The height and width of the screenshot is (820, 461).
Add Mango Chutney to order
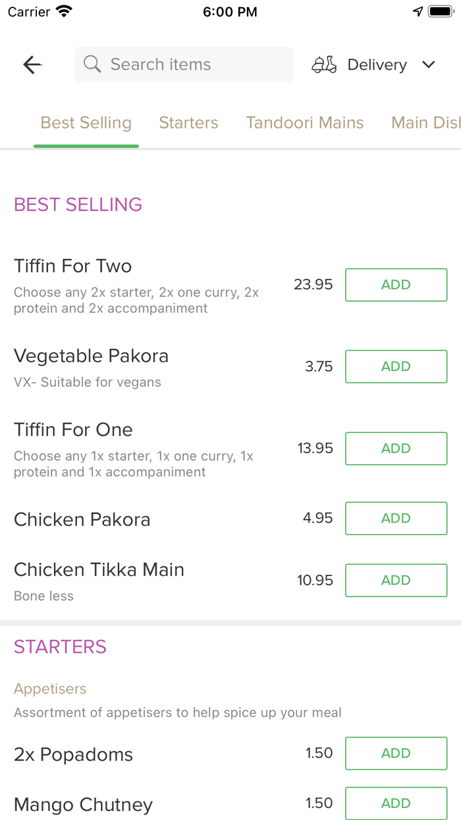pyautogui.click(x=396, y=803)
